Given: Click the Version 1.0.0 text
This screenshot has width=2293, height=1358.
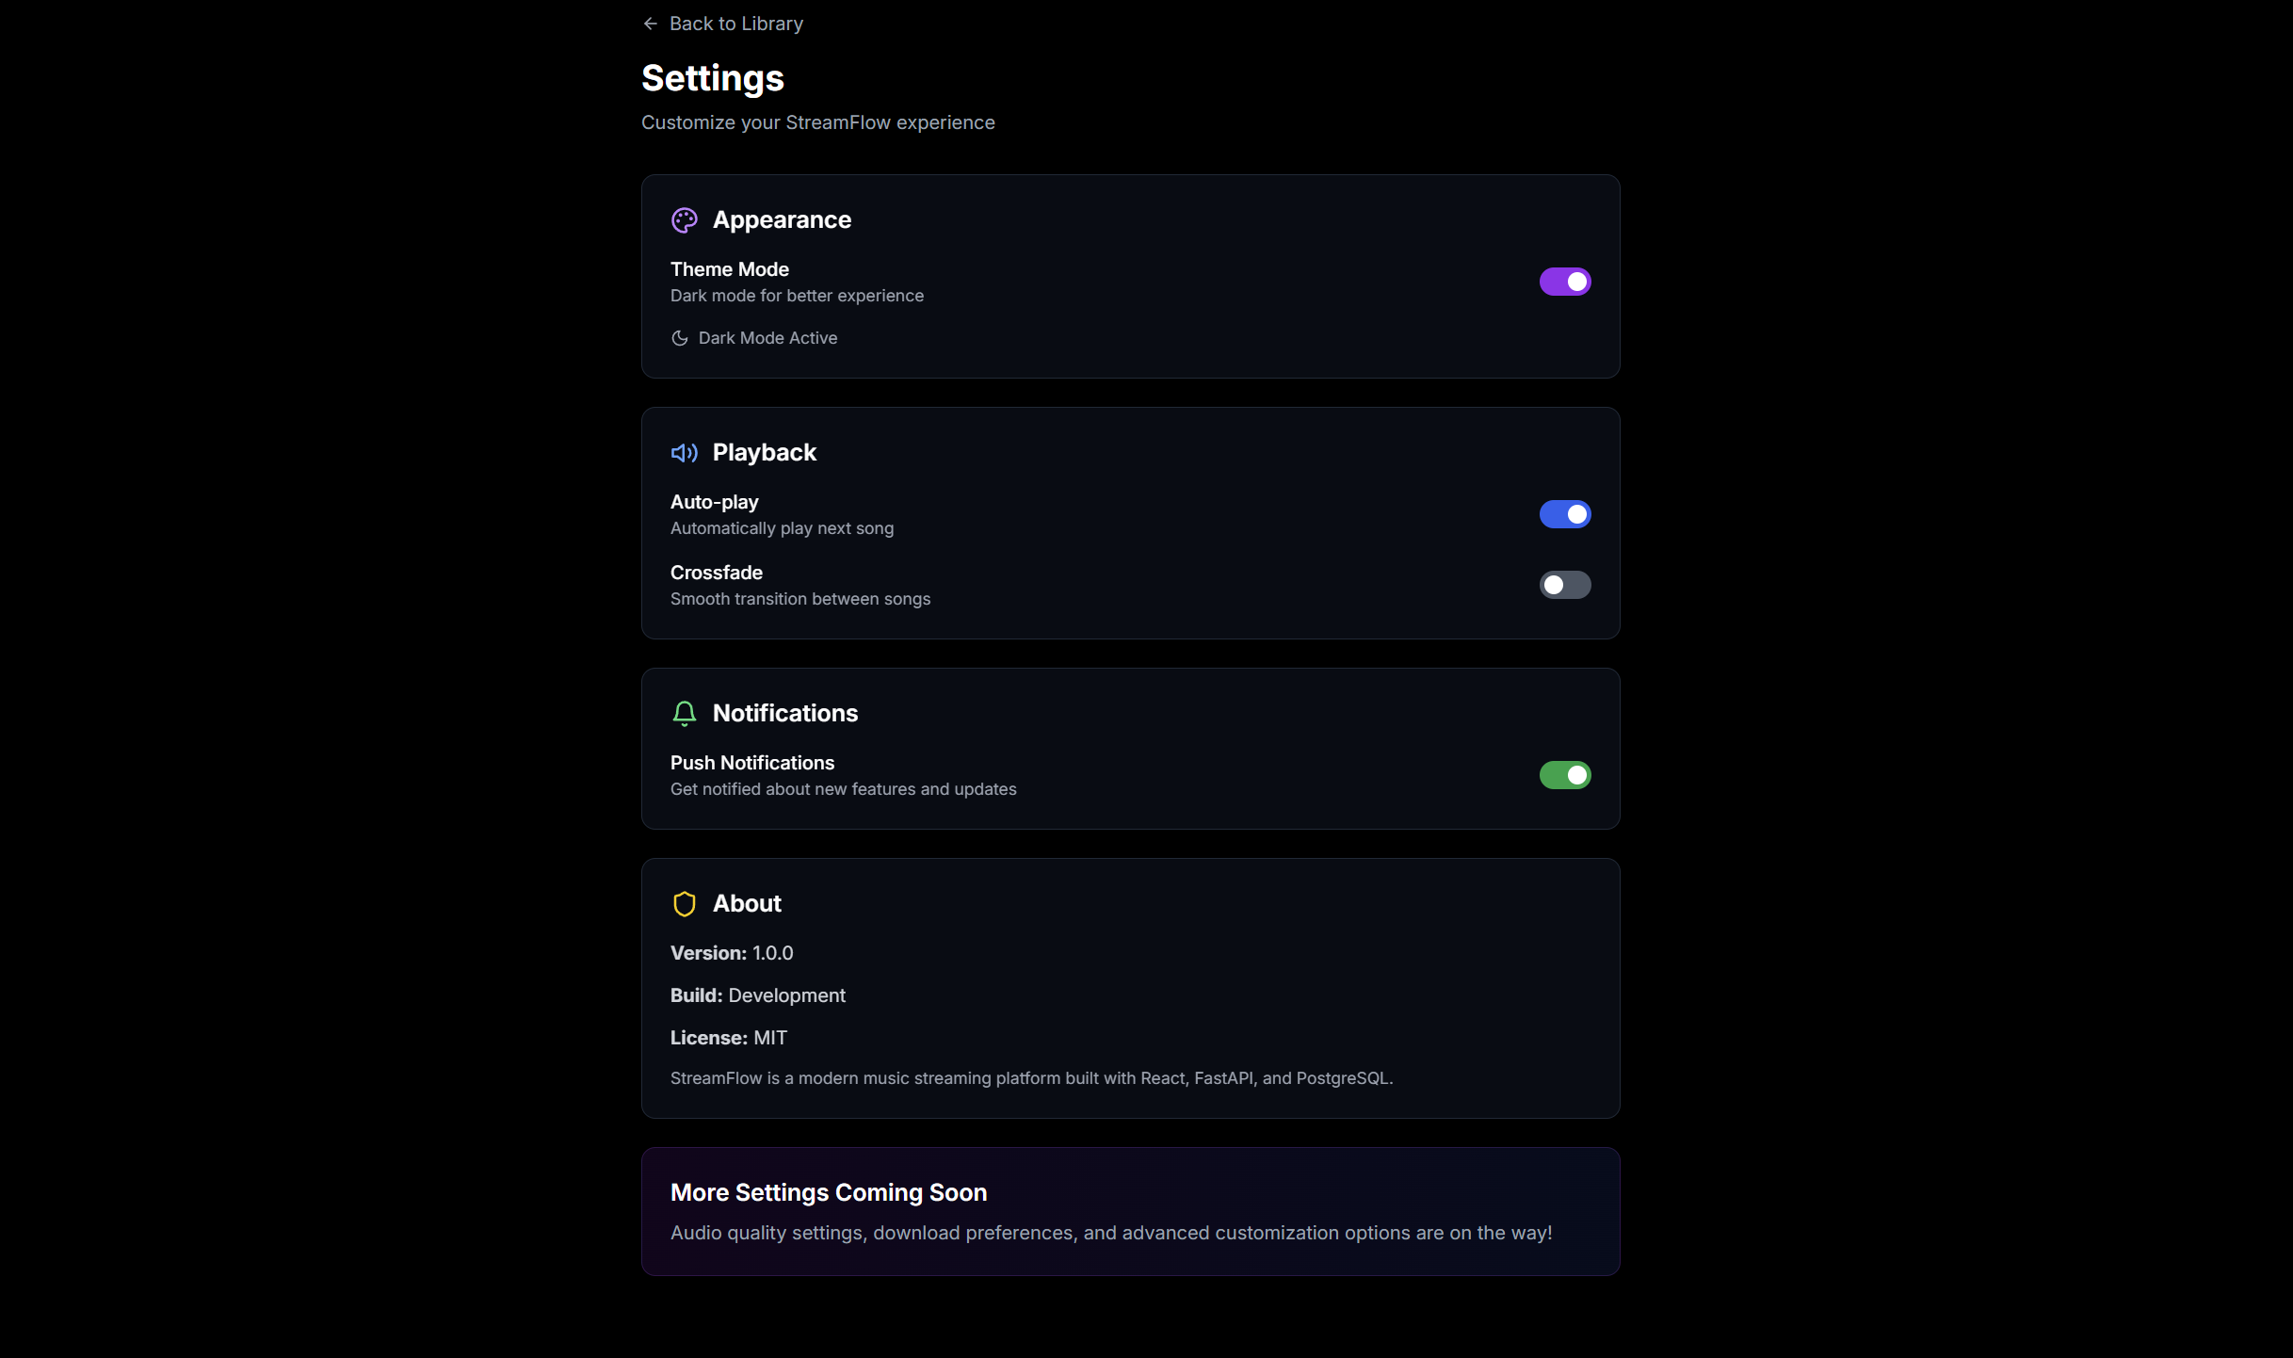Looking at the screenshot, I should click(732, 953).
